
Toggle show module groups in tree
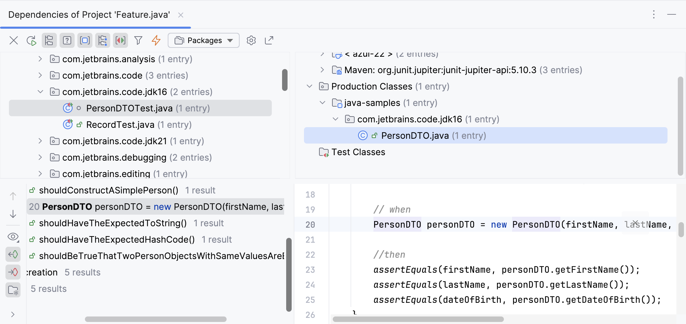tap(102, 40)
